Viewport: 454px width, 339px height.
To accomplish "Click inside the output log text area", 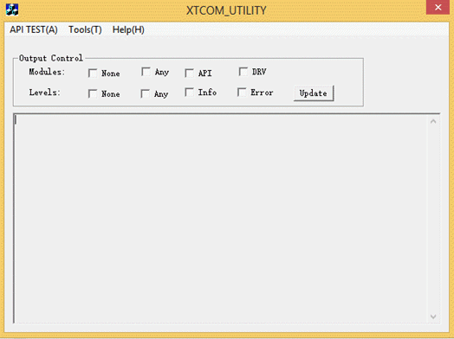I will [221, 219].
